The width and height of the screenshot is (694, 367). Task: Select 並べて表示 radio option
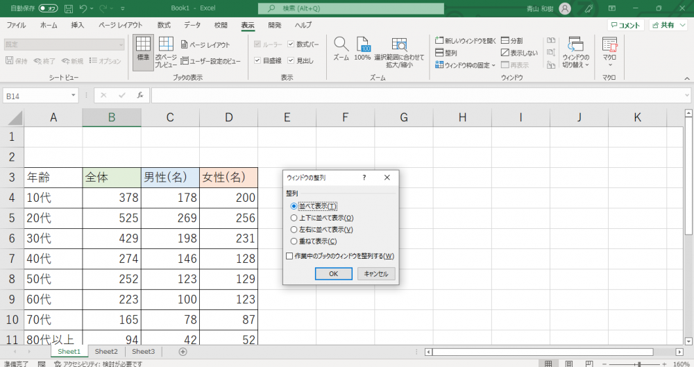(x=294, y=206)
